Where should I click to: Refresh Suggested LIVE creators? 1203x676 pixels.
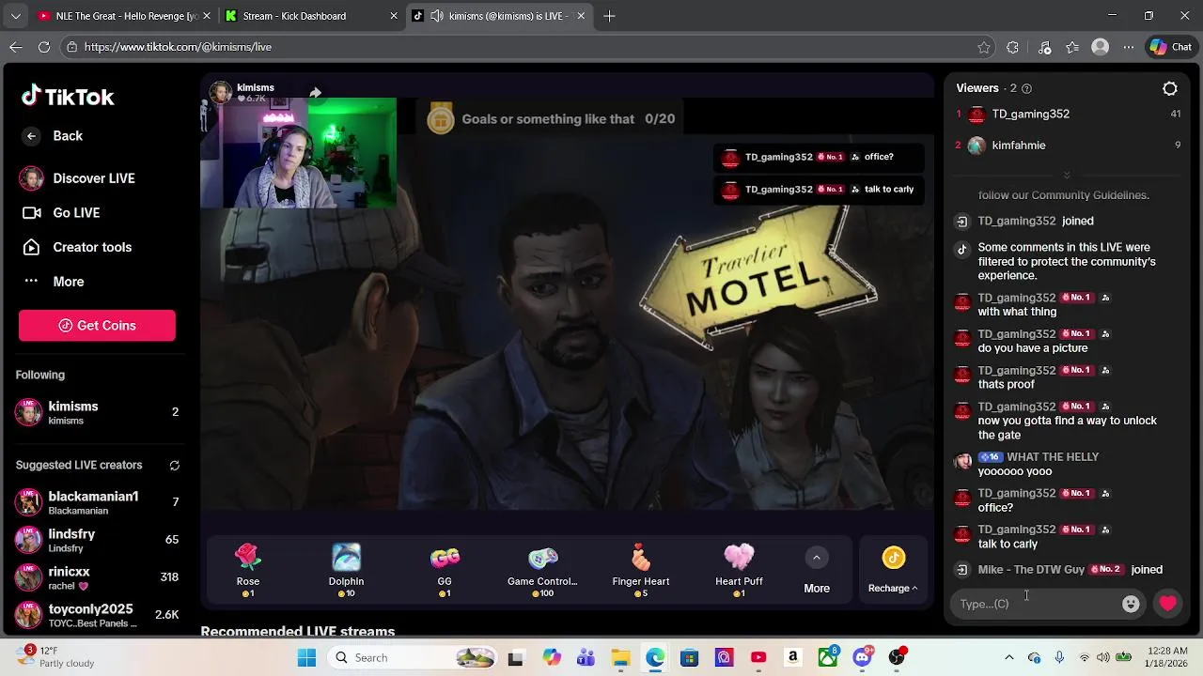[x=174, y=466]
